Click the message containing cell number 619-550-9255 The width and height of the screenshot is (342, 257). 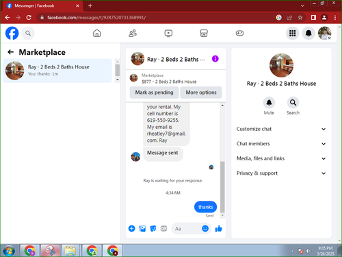pos(166,124)
